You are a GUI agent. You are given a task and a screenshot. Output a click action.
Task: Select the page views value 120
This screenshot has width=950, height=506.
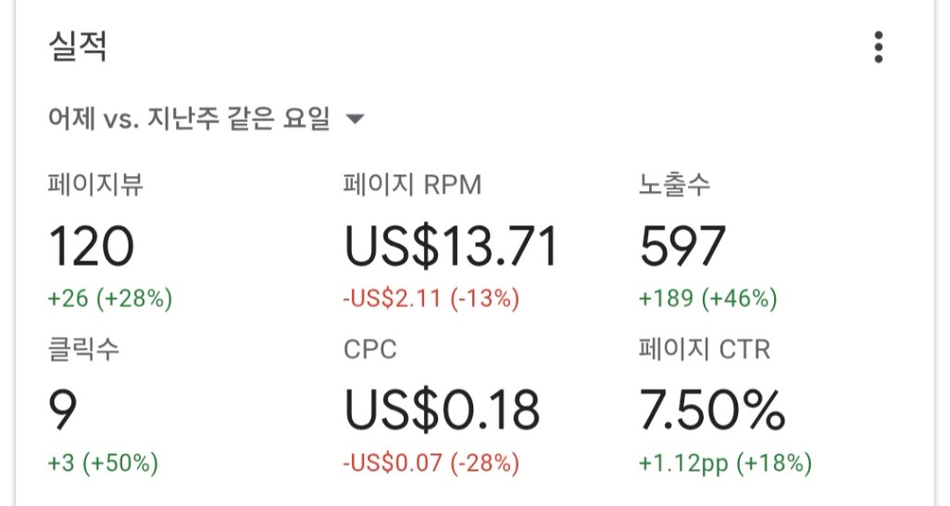click(92, 247)
